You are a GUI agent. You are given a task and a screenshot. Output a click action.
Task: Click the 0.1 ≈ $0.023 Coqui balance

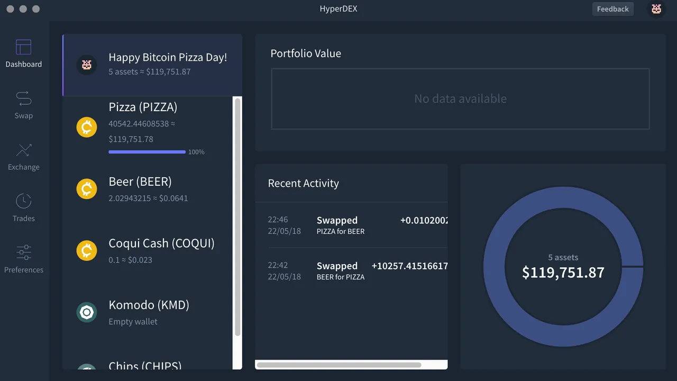[x=130, y=260]
